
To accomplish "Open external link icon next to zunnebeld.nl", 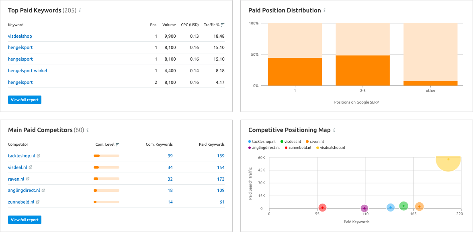I will tap(37, 202).
